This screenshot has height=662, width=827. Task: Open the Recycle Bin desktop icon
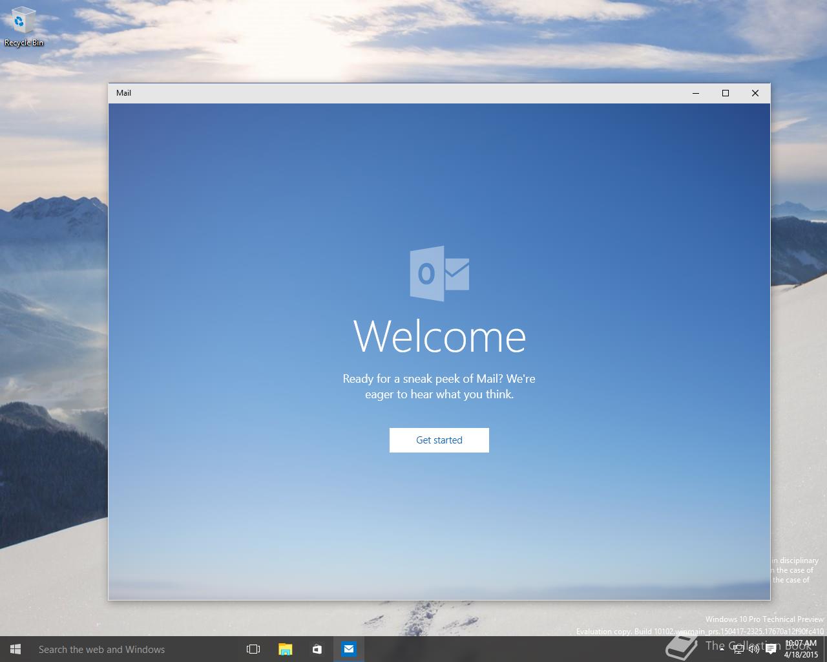[x=24, y=27]
